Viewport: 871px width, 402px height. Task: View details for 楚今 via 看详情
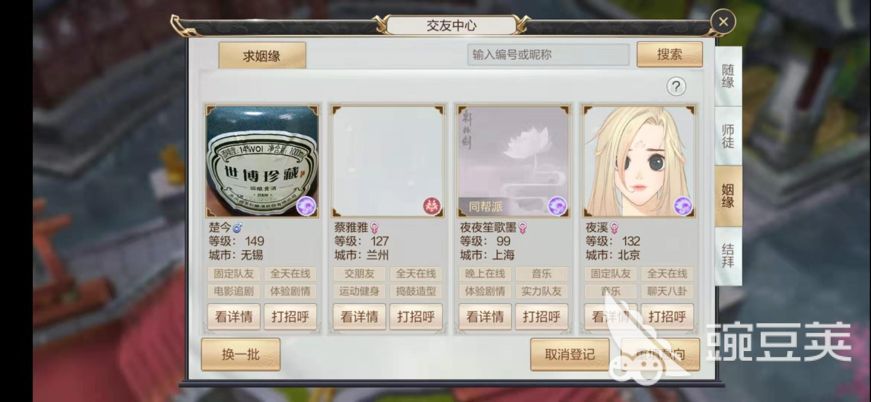[x=234, y=317]
